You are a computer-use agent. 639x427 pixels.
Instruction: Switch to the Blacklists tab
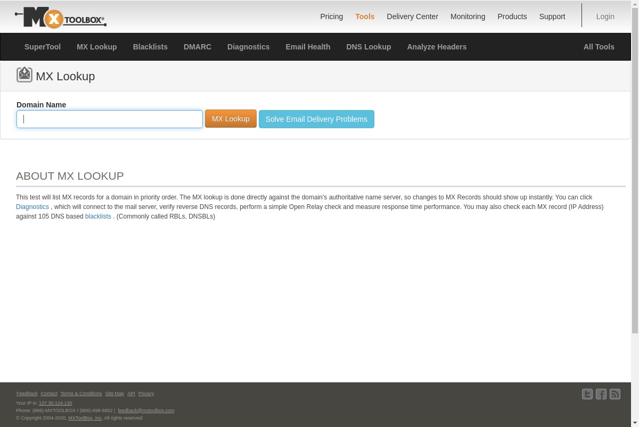pos(150,47)
